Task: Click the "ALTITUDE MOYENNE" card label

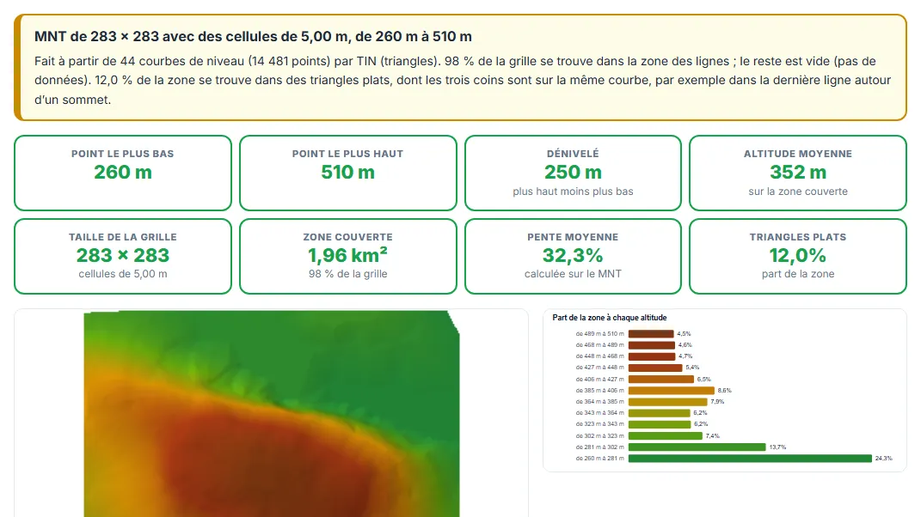Action: point(798,154)
